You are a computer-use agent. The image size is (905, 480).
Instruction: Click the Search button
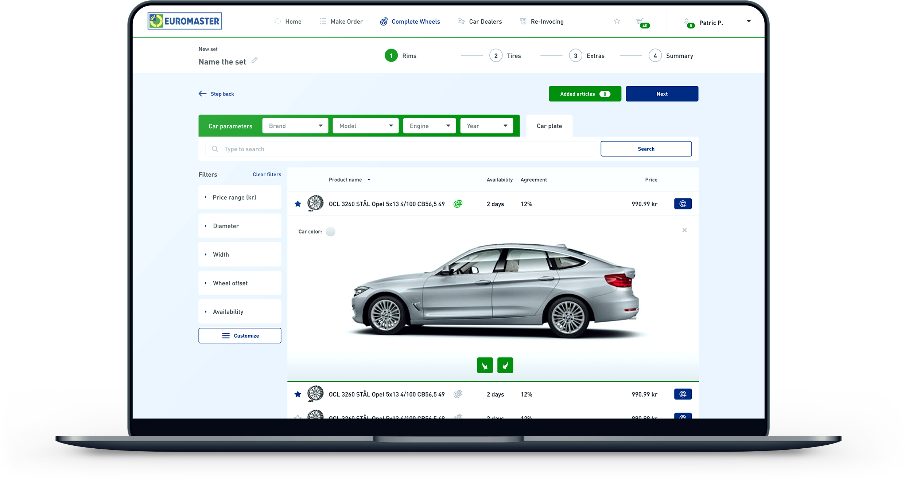point(646,149)
